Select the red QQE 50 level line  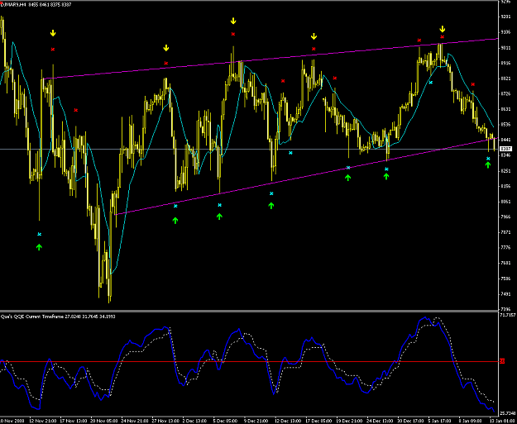(249, 362)
